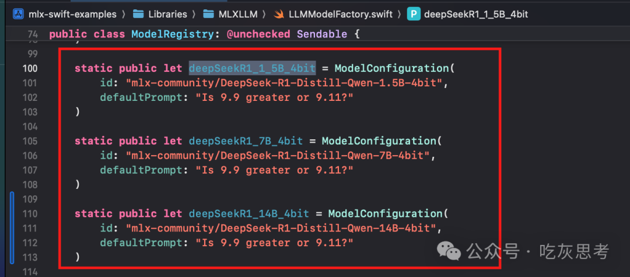Click the @unchecked attribute keyword
Image resolution: width=630 pixels, height=277 pixels.
tap(258, 34)
